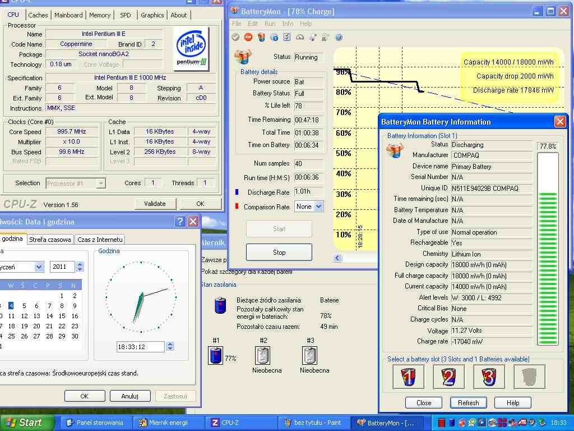This screenshot has height=431, width=574.
Task: Click the Validate button in CPU-Z
Action: tap(155, 204)
